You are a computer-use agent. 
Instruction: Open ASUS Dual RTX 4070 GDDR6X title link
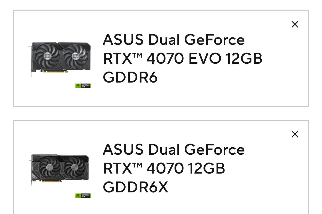pyautogui.click(x=173, y=168)
